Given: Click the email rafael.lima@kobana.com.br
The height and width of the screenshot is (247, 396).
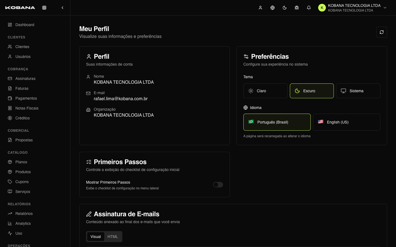Looking at the screenshot, I should pyautogui.click(x=121, y=99).
